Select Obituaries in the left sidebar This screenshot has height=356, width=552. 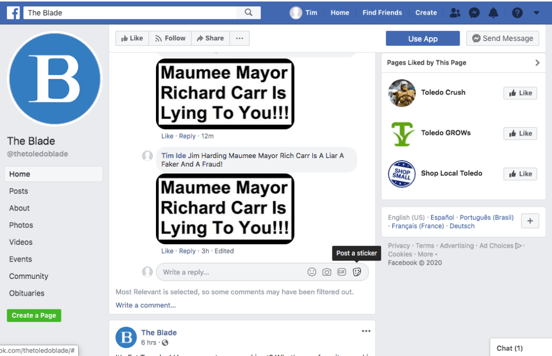tap(27, 293)
